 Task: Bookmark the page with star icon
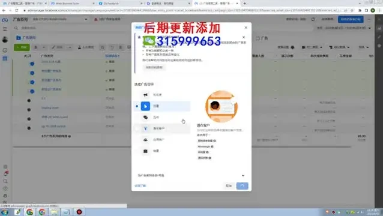tap(352, 10)
